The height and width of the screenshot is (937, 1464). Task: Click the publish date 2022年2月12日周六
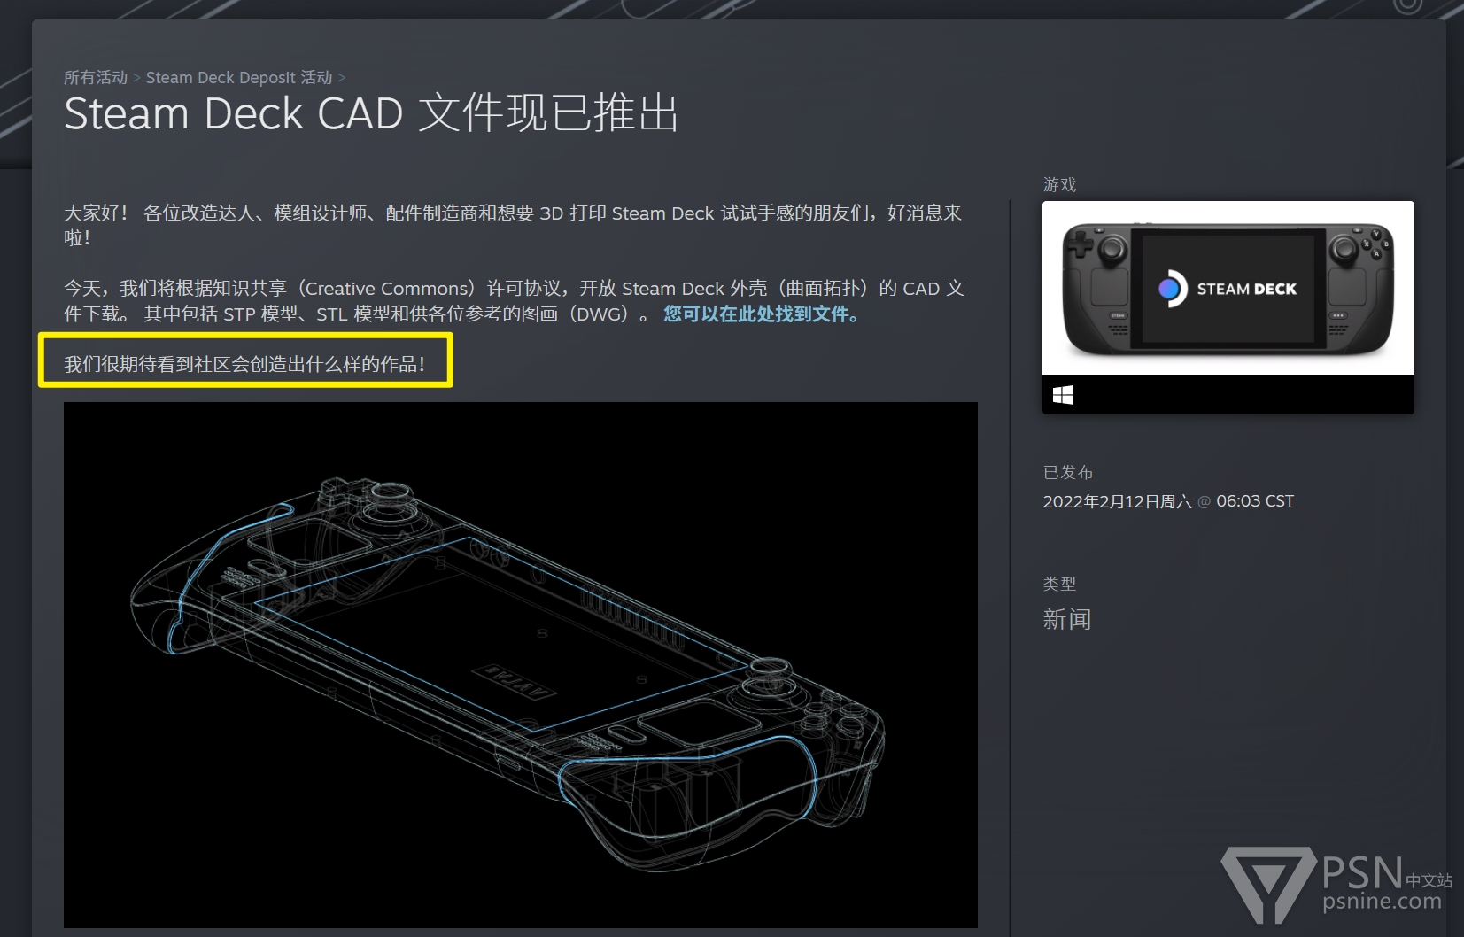[1117, 501]
